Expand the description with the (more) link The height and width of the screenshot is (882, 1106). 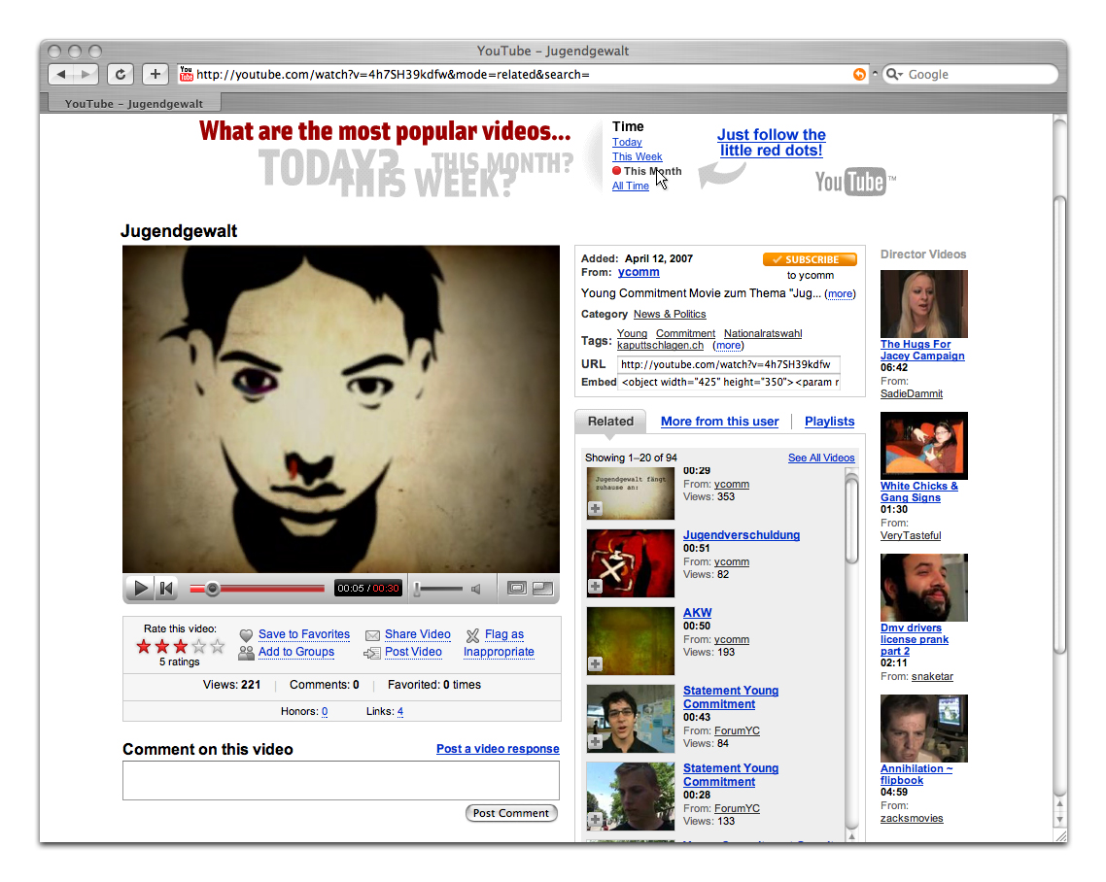(x=840, y=294)
